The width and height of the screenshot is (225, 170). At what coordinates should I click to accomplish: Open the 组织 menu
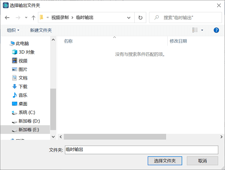pyautogui.click(x=13, y=30)
